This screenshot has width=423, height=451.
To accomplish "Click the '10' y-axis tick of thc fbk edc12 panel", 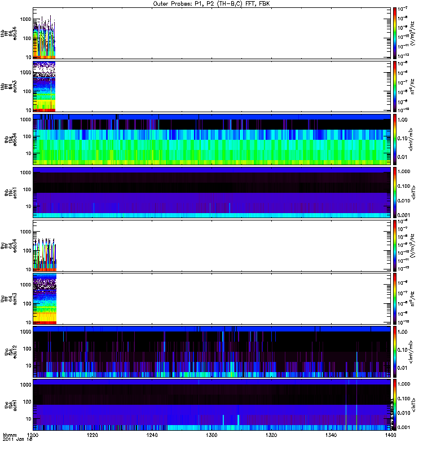I will click(x=29, y=366).
